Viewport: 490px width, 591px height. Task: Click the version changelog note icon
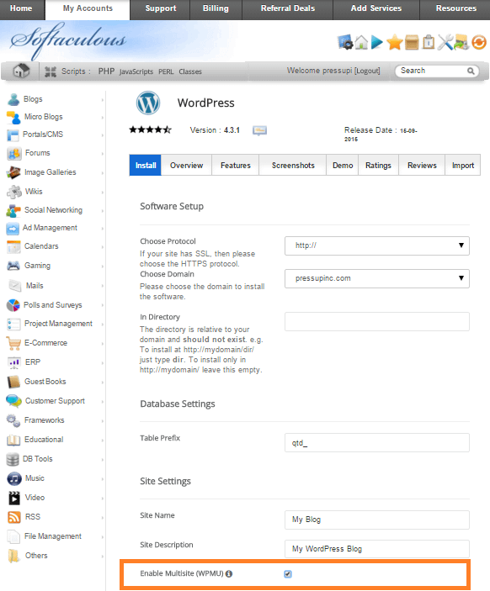(259, 130)
